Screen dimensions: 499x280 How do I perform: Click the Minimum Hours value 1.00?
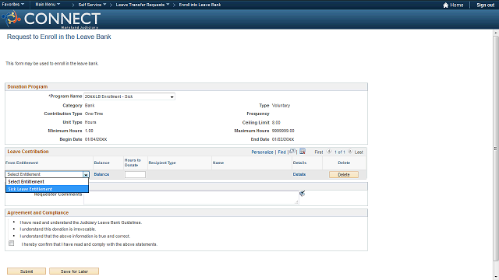[89, 131]
